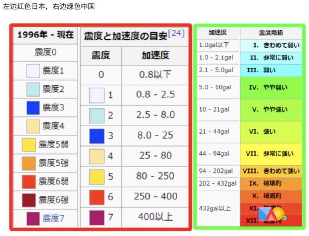The image size is (309, 236).
Task: Click the VII. 非常に強い yellow cell
Action: (x=271, y=154)
